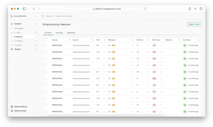Sort by Plasmids column sort icon
This screenshot has width=213, height=127.
(x=148, y=40)
